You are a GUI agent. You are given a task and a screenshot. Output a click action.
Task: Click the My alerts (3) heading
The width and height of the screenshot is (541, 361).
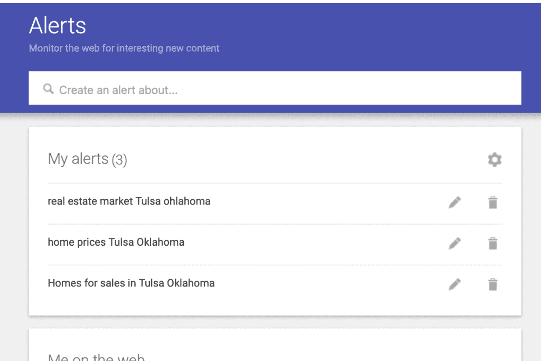[x=87, y=159]
